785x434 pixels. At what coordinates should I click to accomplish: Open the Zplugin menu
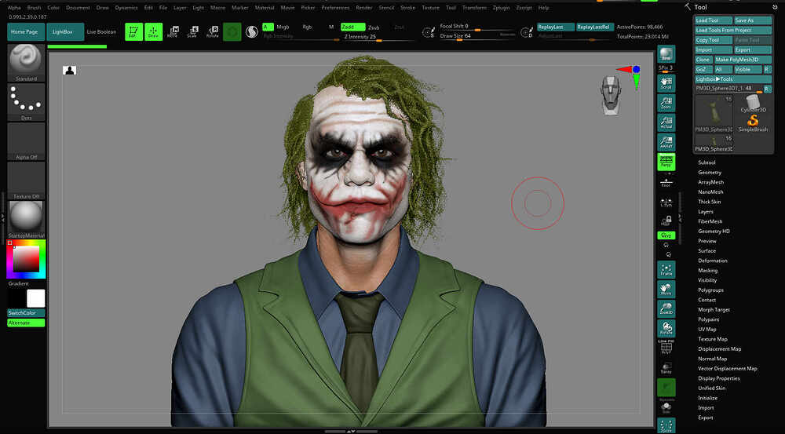point(501,8)
